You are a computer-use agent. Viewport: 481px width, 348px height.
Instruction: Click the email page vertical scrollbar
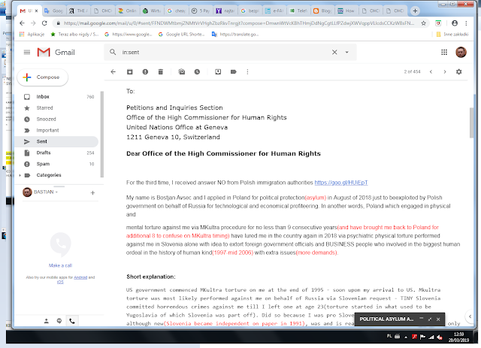click(x=471, y=123)
